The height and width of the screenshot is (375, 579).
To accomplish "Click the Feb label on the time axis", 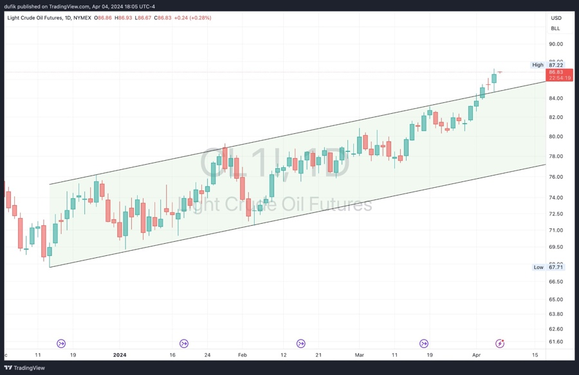I will [243, 355].
